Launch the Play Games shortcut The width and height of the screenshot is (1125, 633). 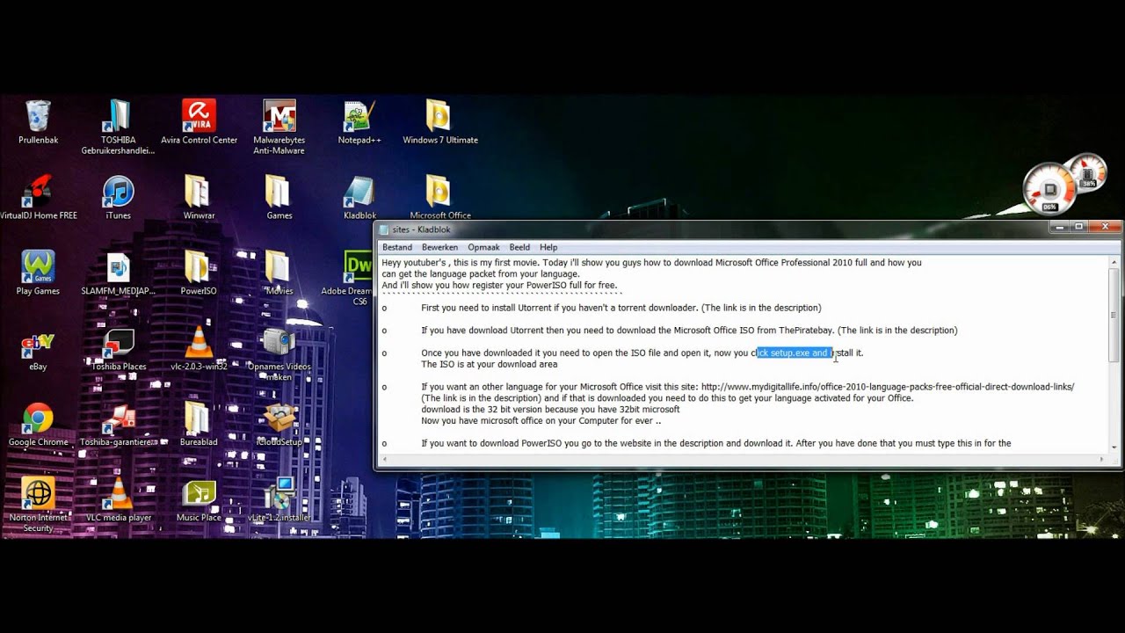point(38,273)
